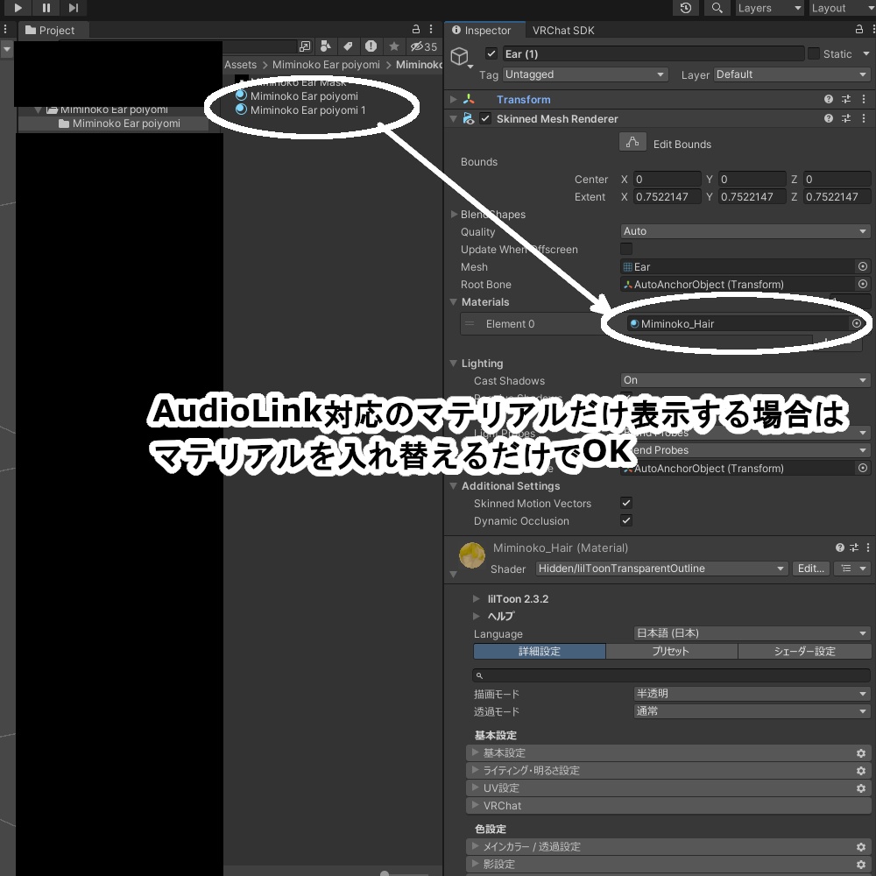Toggle the Ear (1) object active checkbox
This screenshot has width=876, height=876.
coord(491,53)
